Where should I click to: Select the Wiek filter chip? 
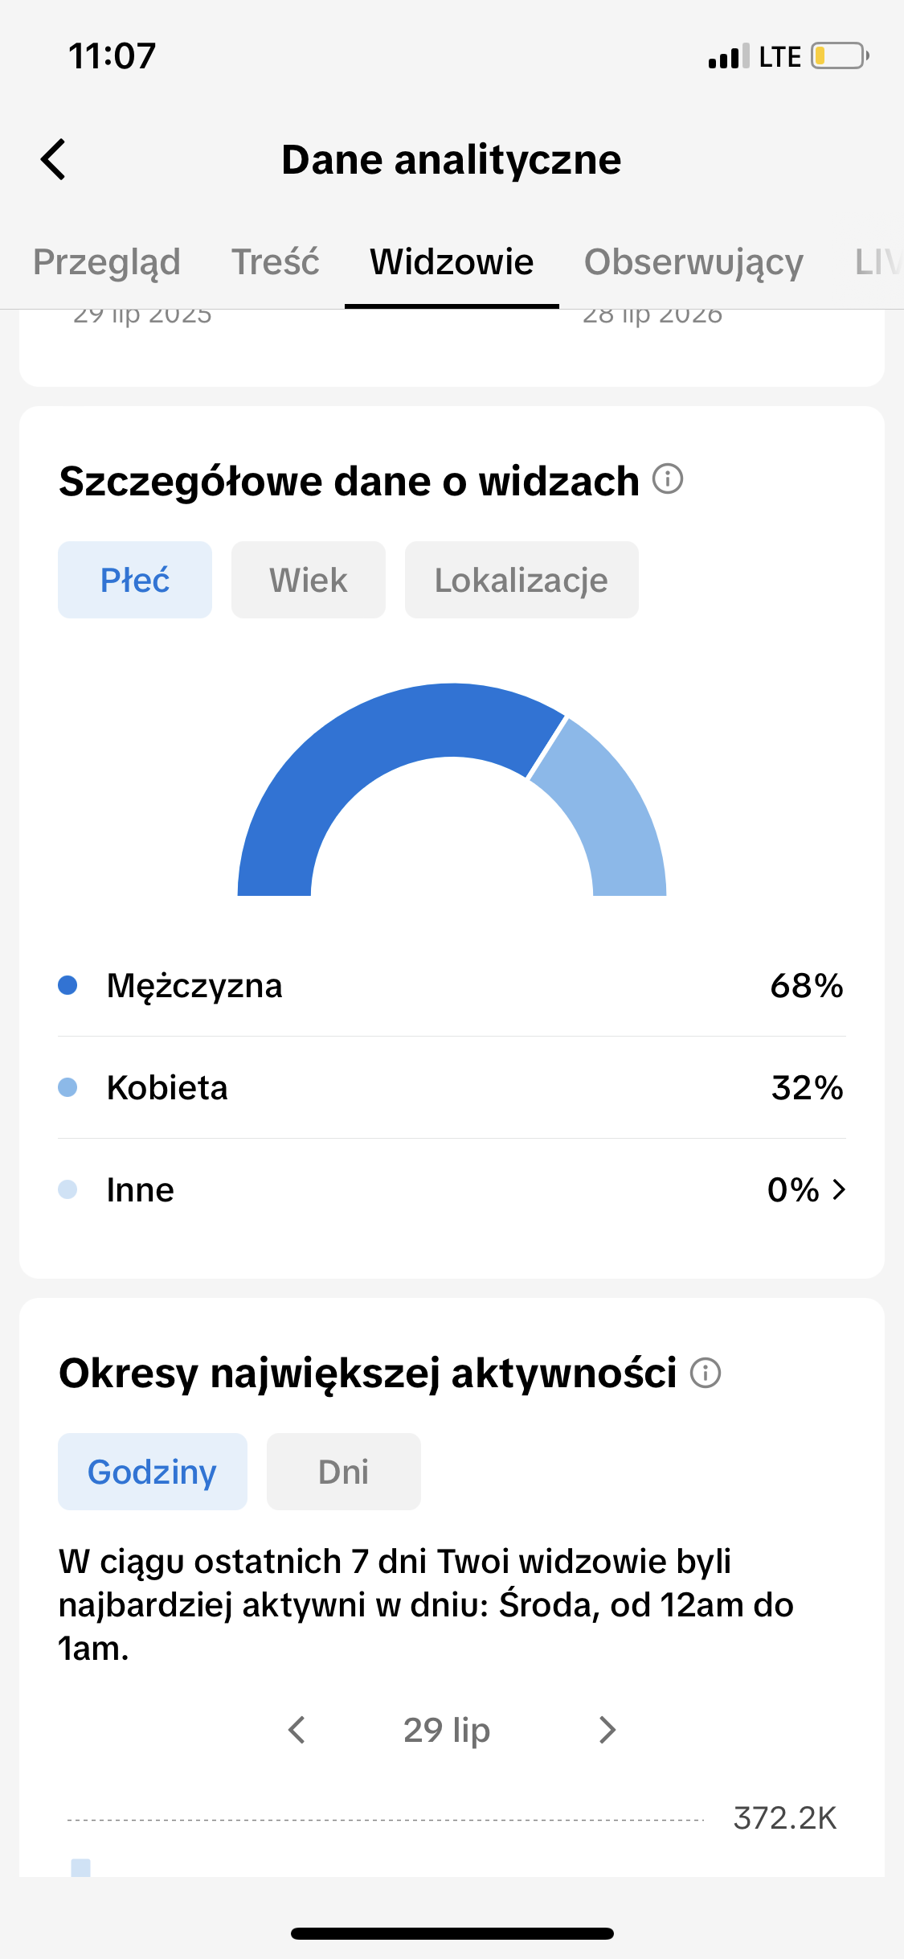pyautogui.click(x=309, y=580)
